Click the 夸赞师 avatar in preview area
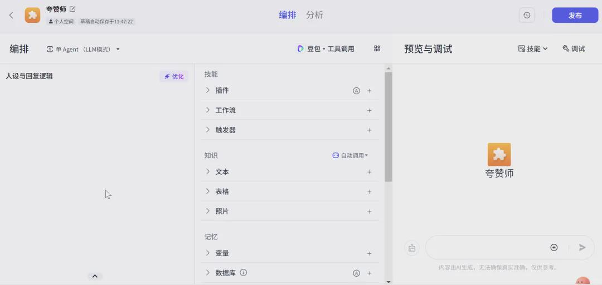Image resolution: width=602 pixels, height=285 pixels. [499, 155]
